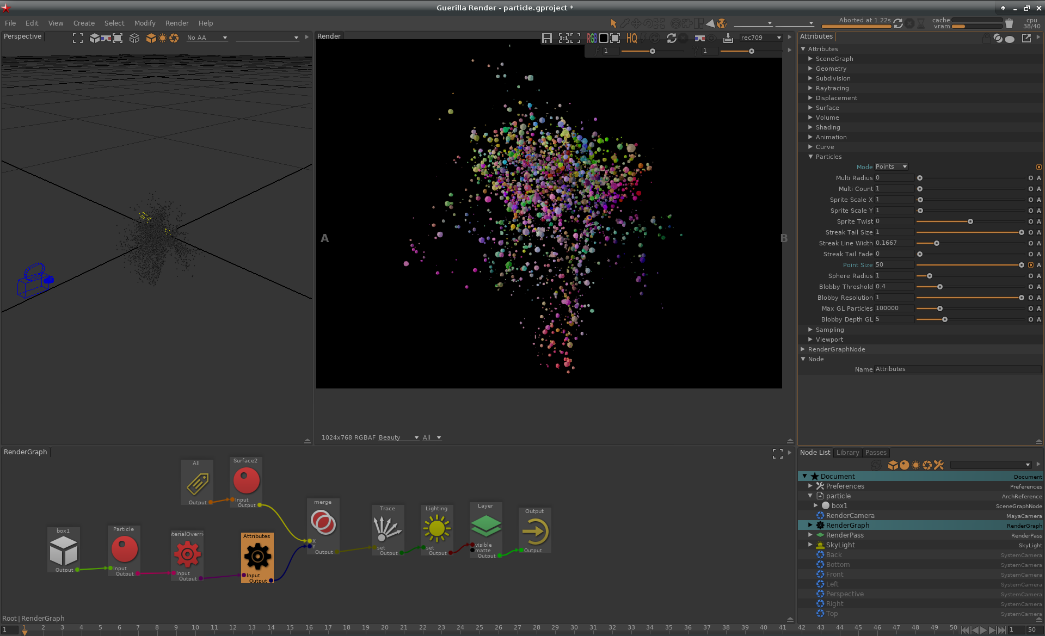Image resolution: width=1045 pixels, height=636 pixels.
Task: Click the Attributes node in RenderGraph
Action: [x=257, y=556]
